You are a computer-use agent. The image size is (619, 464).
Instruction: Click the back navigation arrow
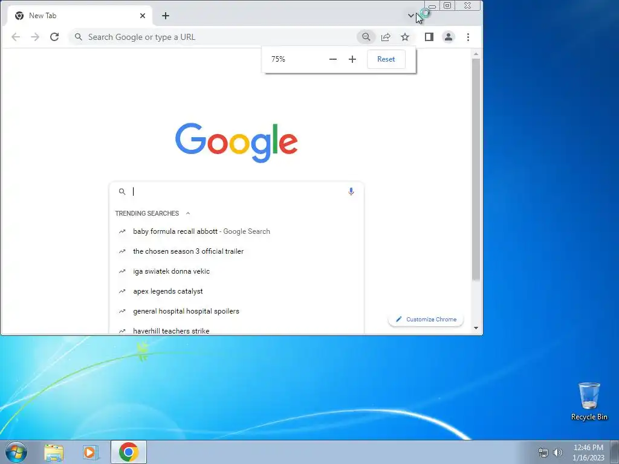[x=16, y=37]
